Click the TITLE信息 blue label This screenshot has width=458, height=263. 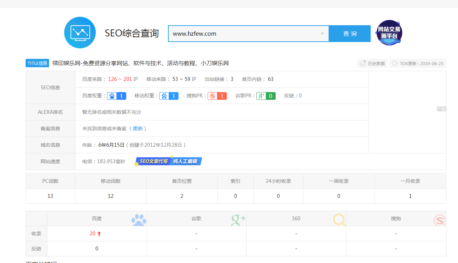point(37,63)
